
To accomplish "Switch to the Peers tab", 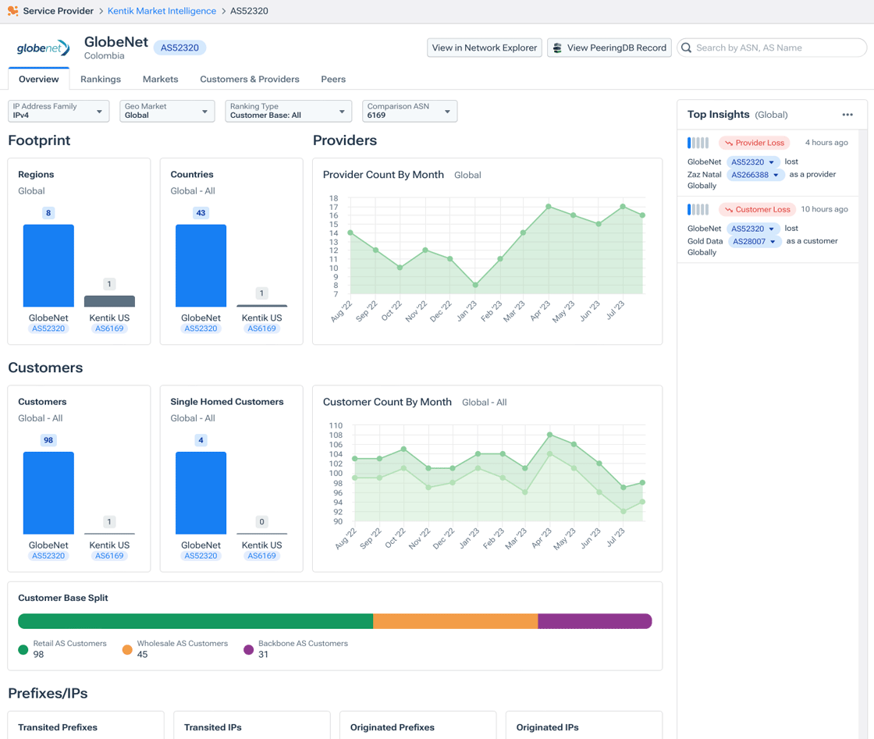I will tap(333, 79).
